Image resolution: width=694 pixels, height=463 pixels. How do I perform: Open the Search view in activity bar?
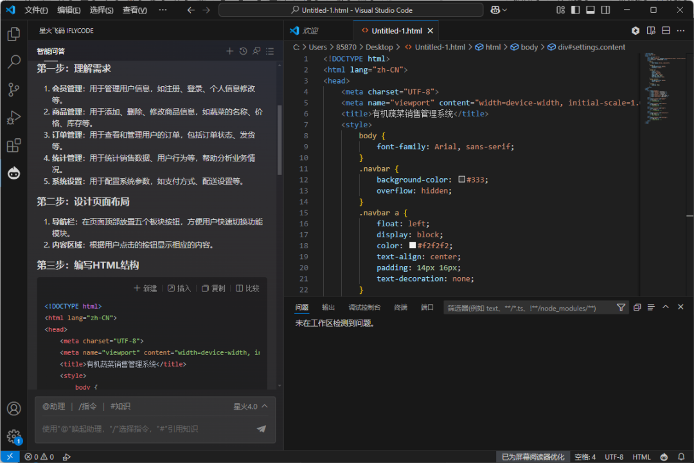click(x=13, y=62)
